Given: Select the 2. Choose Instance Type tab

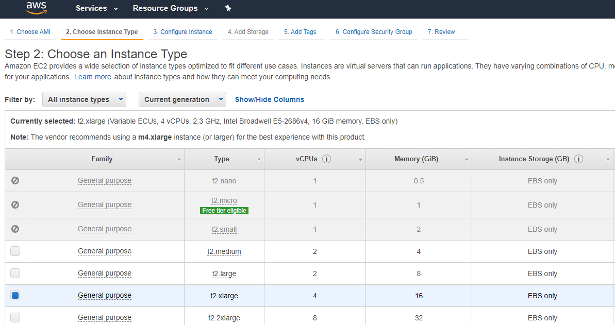Looking at the screenshot, I should 102,32.
